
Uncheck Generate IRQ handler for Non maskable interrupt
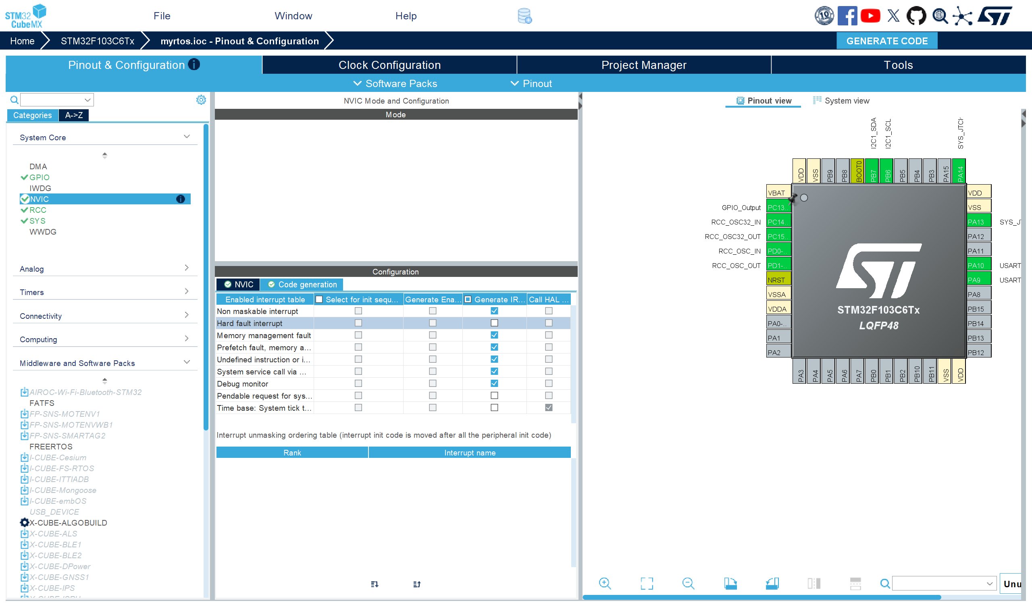[x=494, y=311]
